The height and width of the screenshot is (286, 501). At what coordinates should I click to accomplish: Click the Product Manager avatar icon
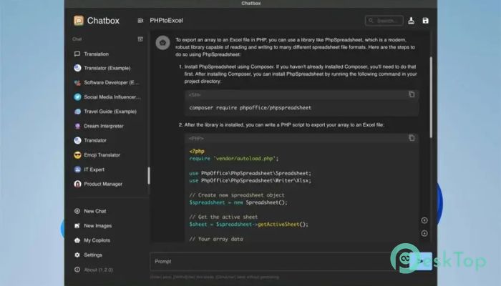77,184
